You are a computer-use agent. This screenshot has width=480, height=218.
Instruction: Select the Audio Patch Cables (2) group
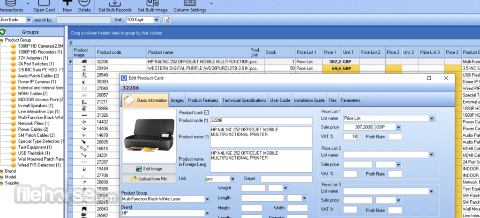(38, 76)
